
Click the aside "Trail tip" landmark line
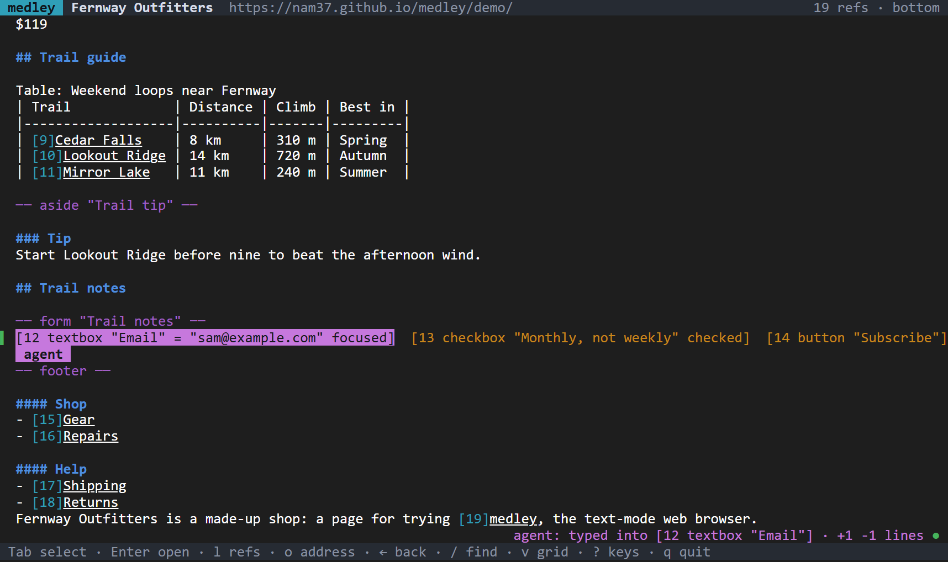pos(107,205)
